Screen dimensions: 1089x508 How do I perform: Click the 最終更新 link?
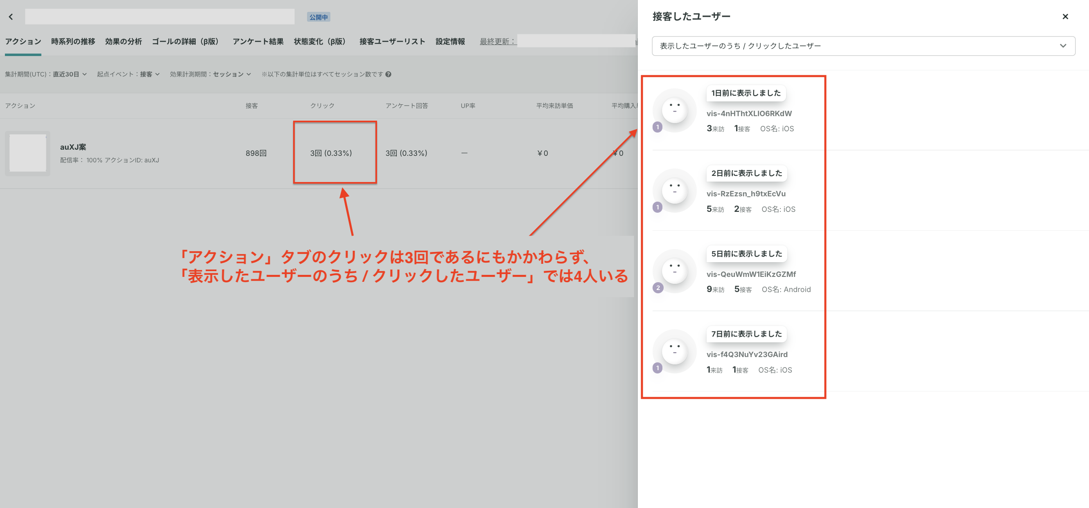[x=497, y=41]
